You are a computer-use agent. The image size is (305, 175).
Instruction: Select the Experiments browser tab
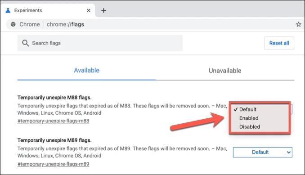click(48, 10)
